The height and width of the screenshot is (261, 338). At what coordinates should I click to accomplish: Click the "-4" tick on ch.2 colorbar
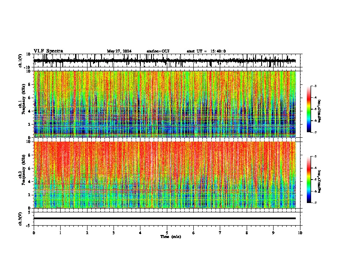[315, 168]
